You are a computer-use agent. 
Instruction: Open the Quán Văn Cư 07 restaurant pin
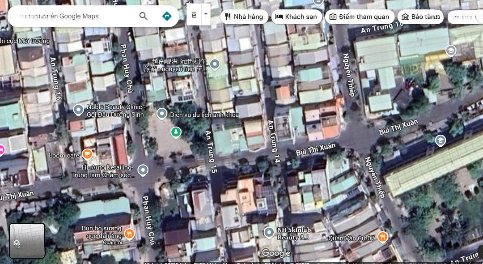[382, 237]
